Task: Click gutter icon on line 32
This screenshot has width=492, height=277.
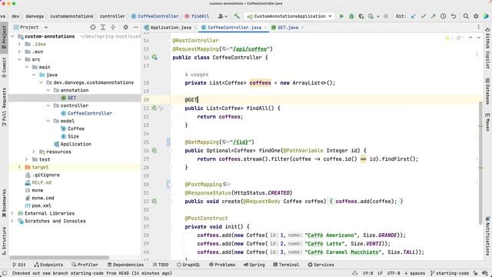Action: tap(155, 201)
